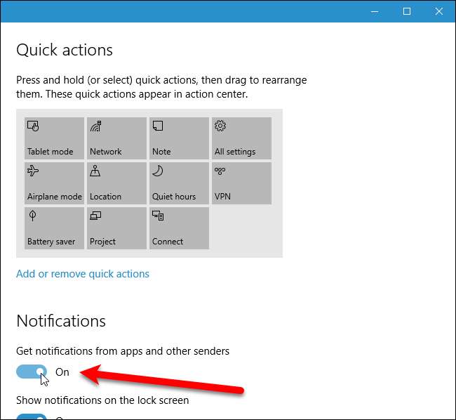Select the Tablet mode quick action tile
Image resolution: width=456 pixels, height=420 pixels.
54,138
